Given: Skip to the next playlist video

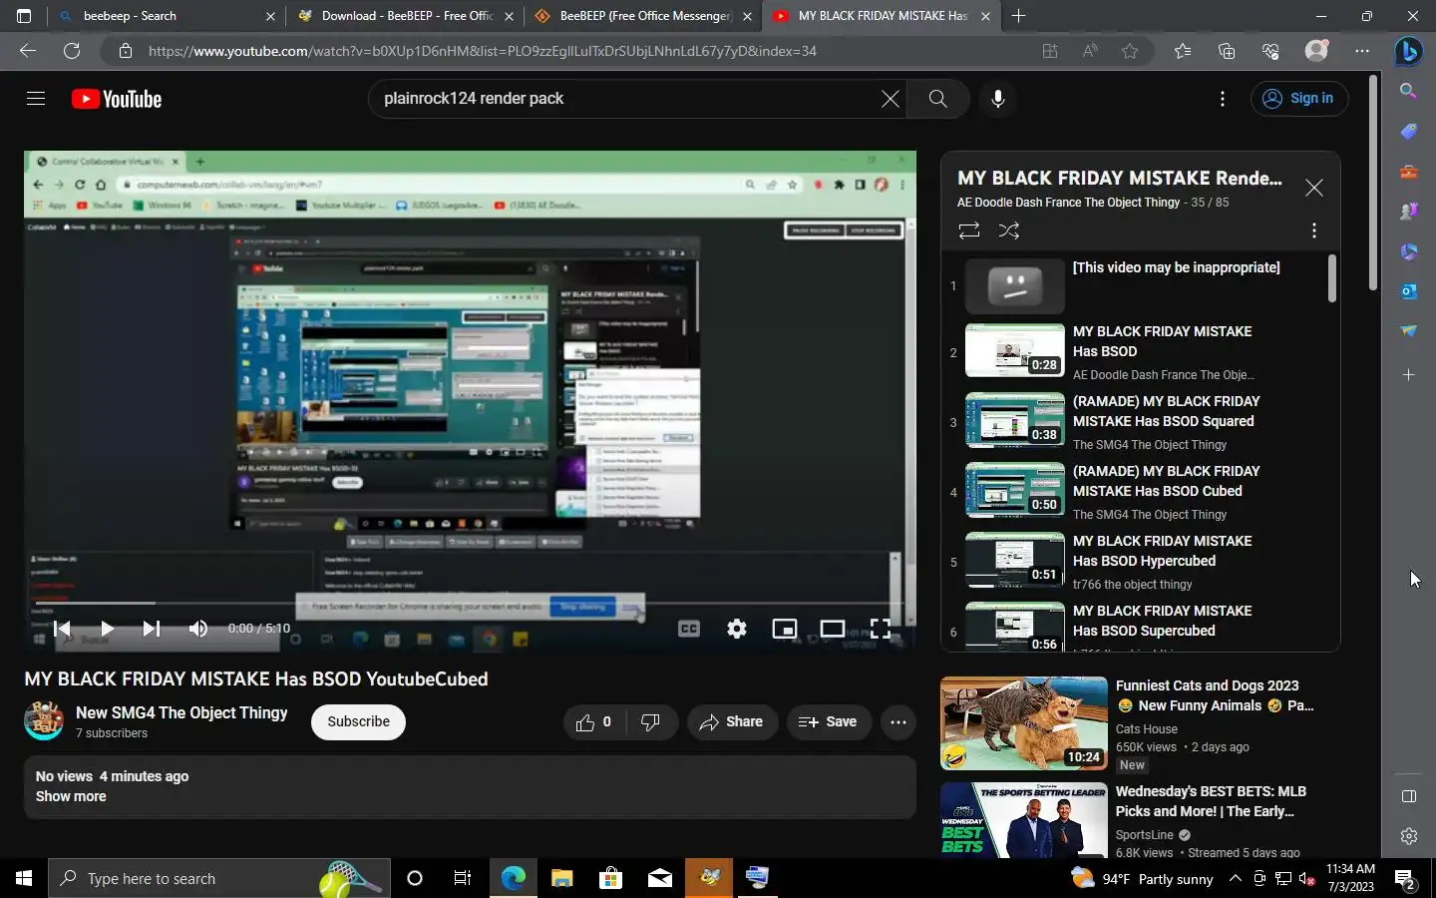Looking at the screenshot, I should [x=152, y=629].
